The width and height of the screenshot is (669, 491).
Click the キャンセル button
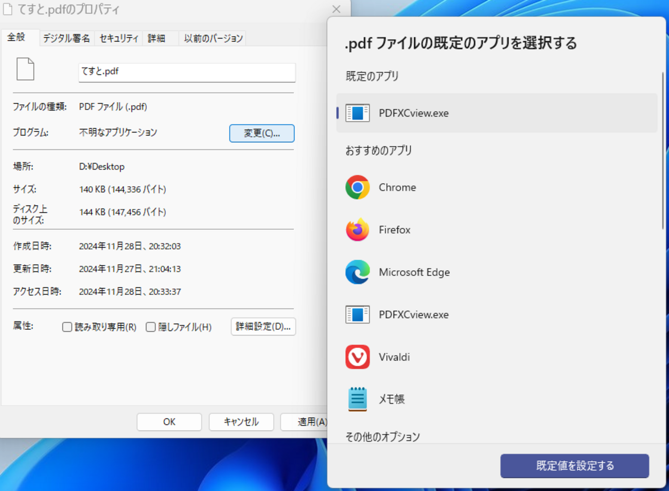tap(241, 422)
